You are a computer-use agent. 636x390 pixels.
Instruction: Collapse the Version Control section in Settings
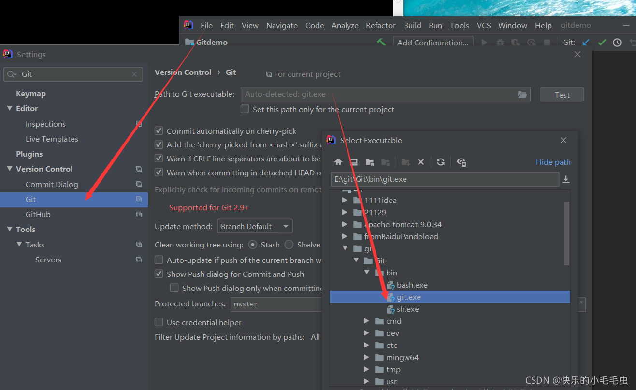tap(10, 169)
